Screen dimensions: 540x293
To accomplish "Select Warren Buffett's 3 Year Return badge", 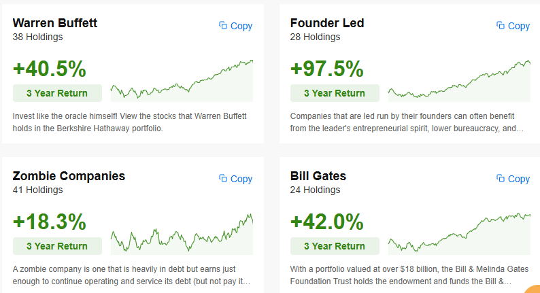I will point(57,93).
